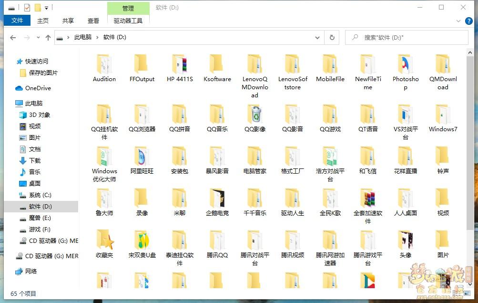
Task: Open the 阿里旺旺 folder
Action: [x=142, y=160]
